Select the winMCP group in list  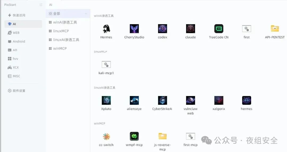pyautogui.click(x=68, y=49)
